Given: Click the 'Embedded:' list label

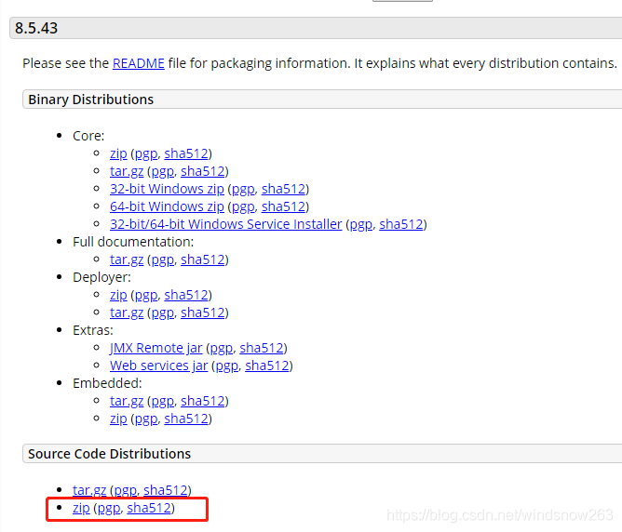Looking at the screenshot, I should pyautogui.click(x=107, y=383).
